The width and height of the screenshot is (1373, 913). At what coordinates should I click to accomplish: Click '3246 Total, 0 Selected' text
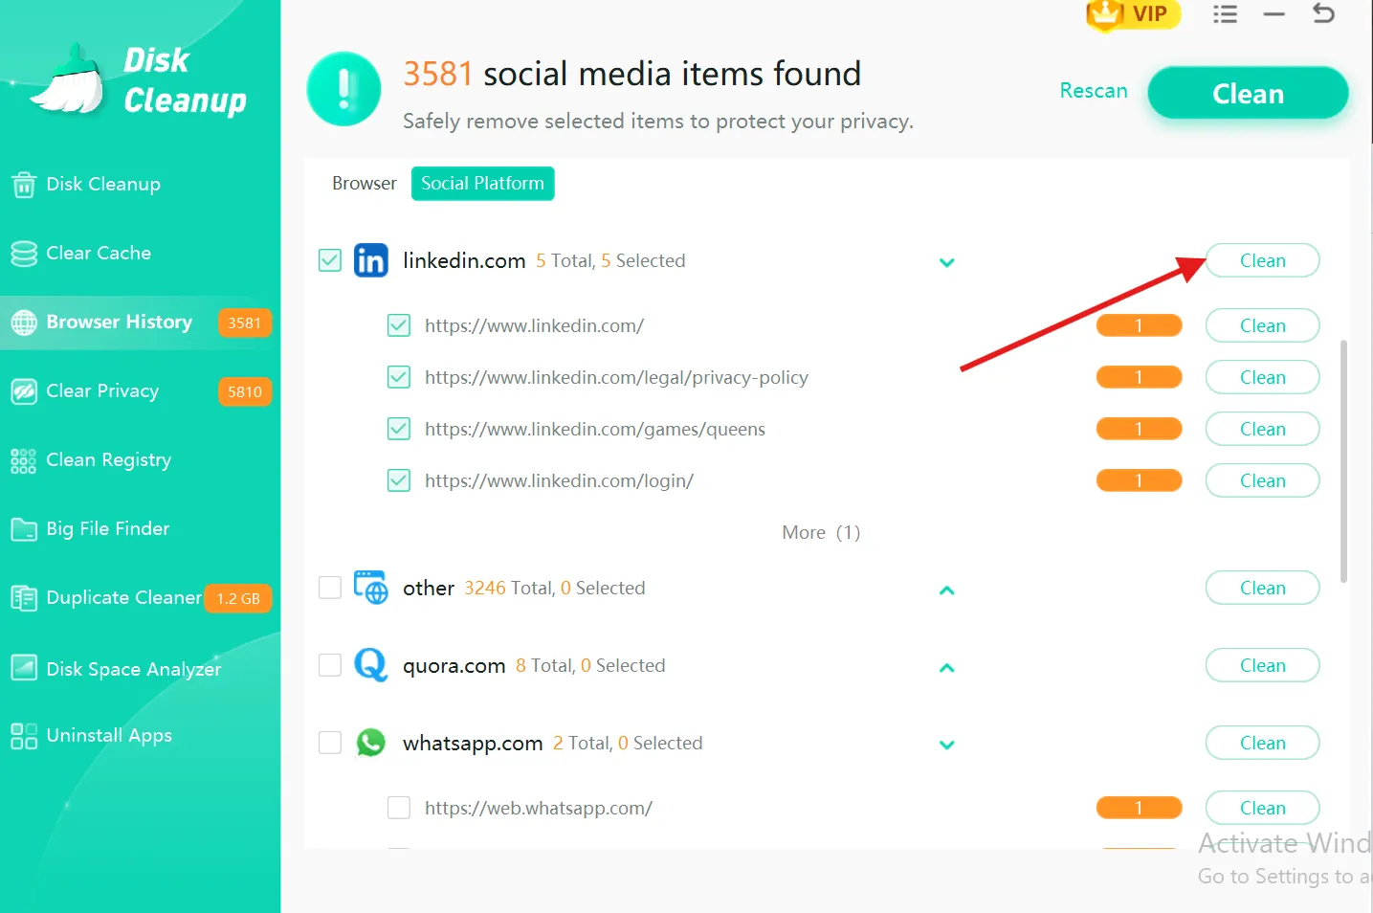(x=555, y=588)
